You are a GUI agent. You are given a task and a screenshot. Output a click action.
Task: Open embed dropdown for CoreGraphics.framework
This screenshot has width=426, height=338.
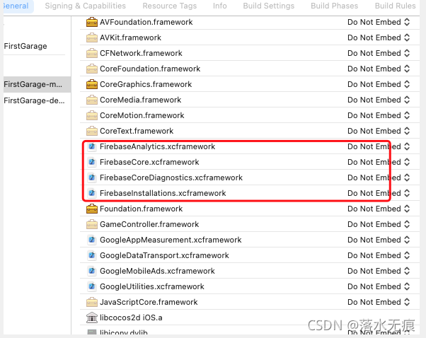click(379, 84)
